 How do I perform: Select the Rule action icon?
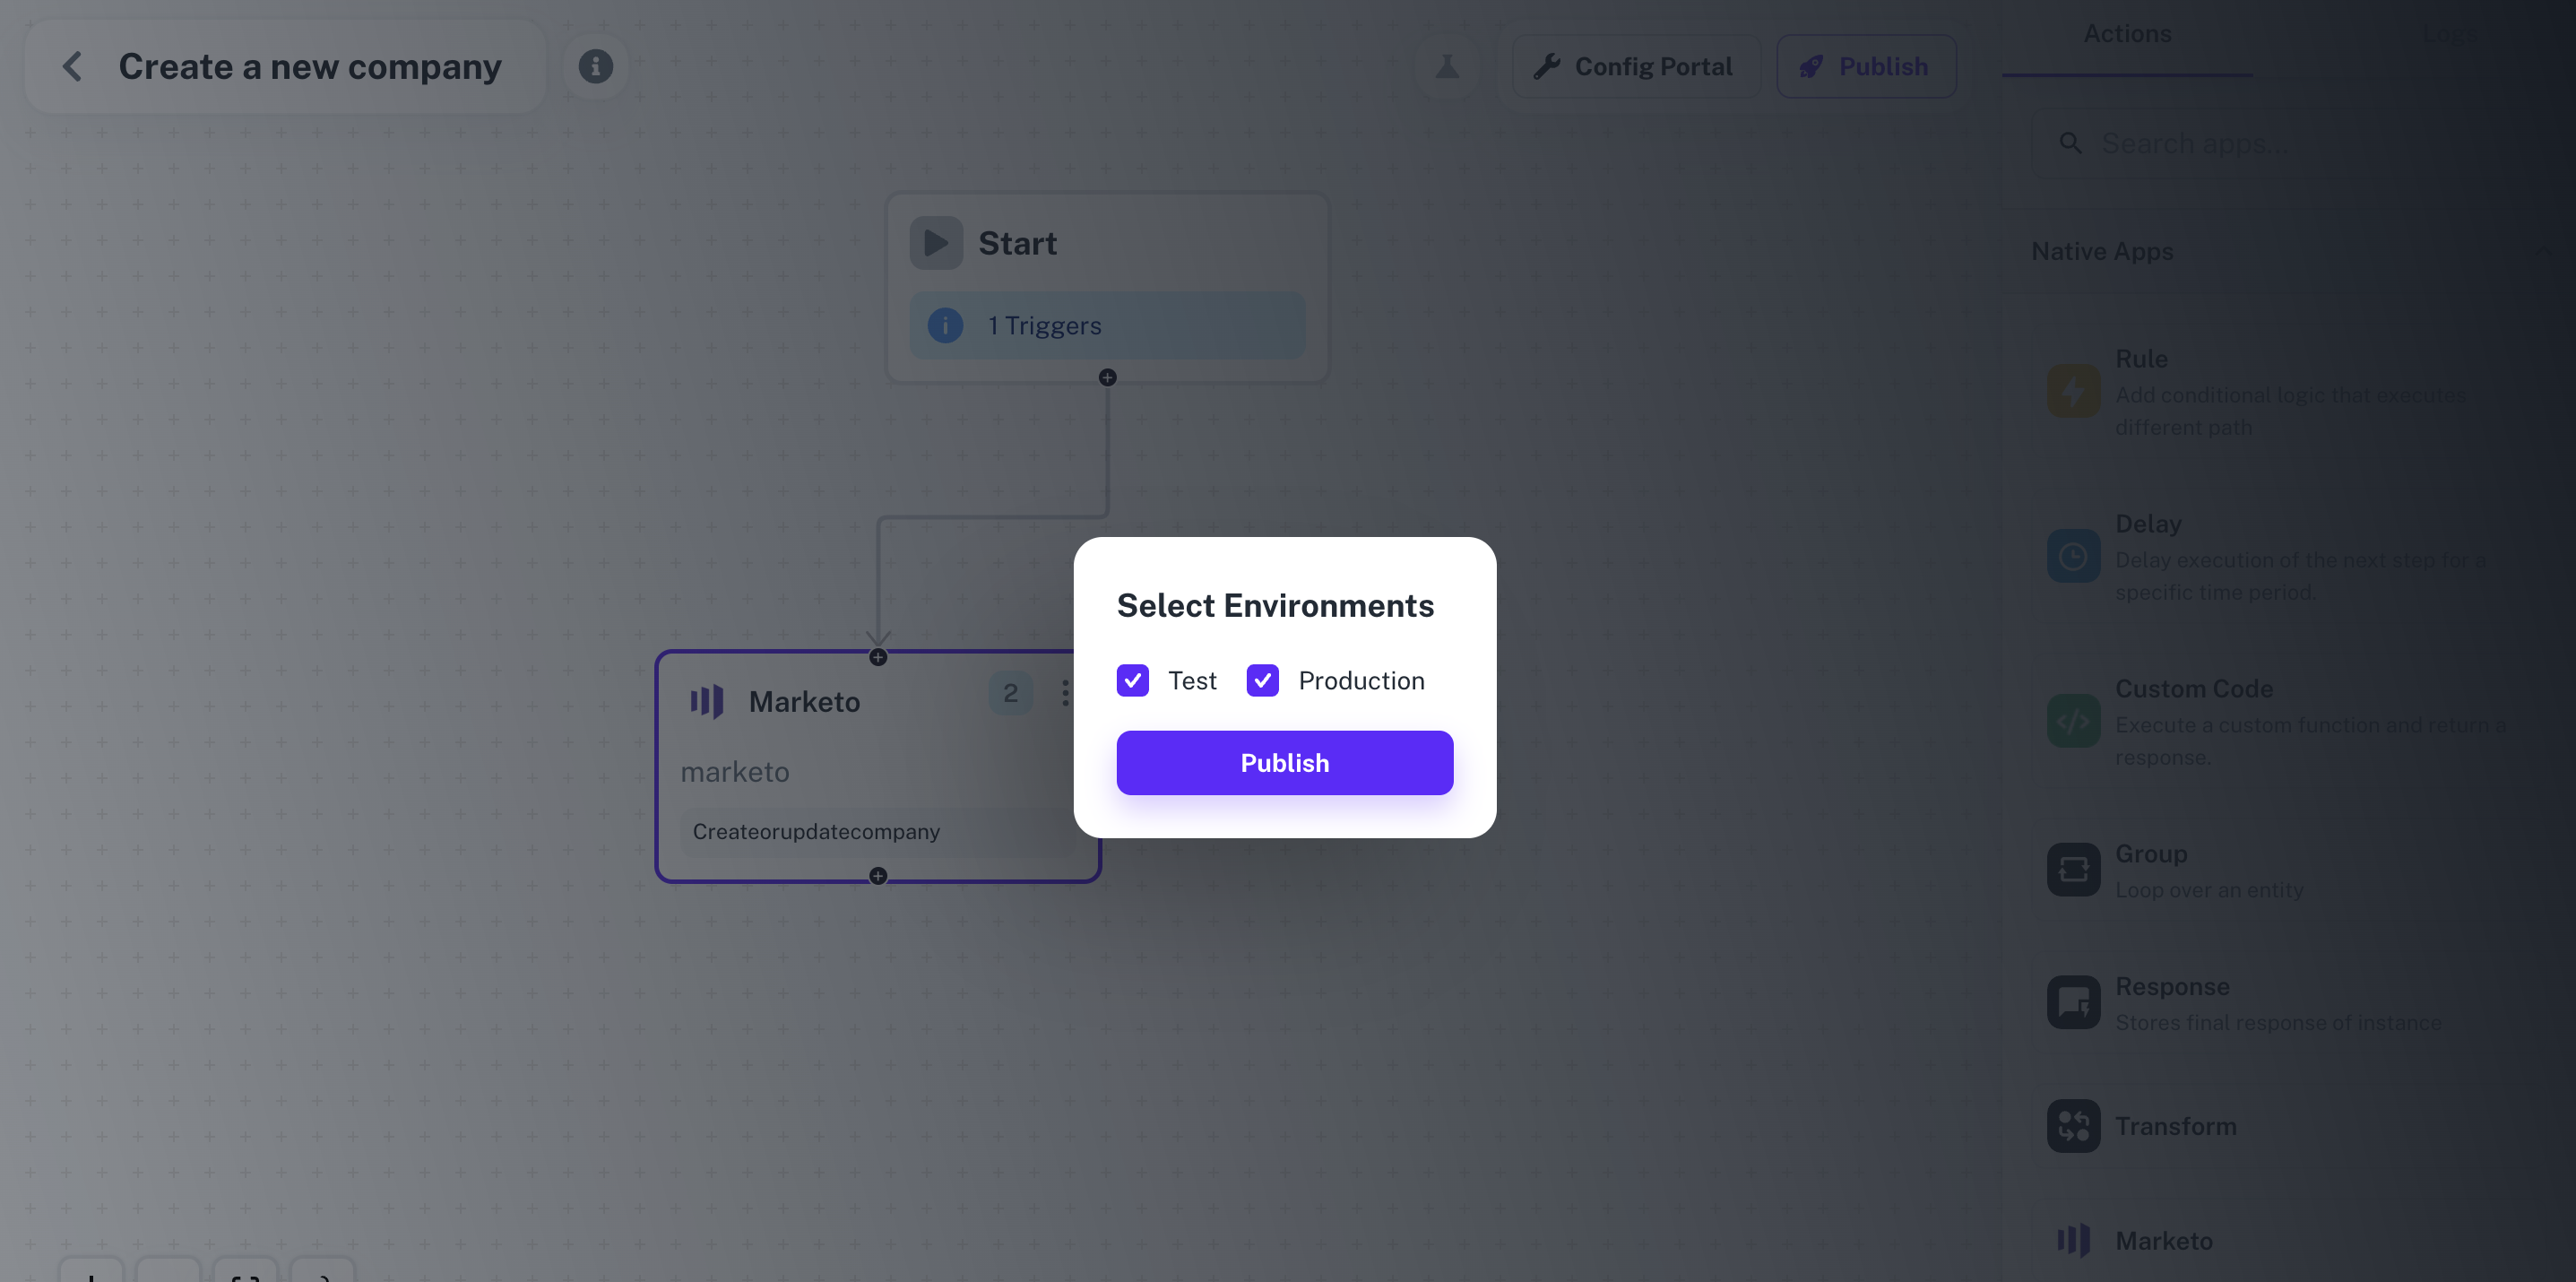(2073, 391)
